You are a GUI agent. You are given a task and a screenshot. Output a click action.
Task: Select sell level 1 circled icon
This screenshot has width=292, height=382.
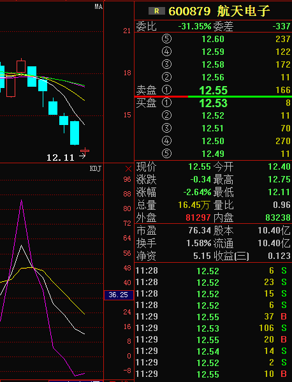[166, 90]
